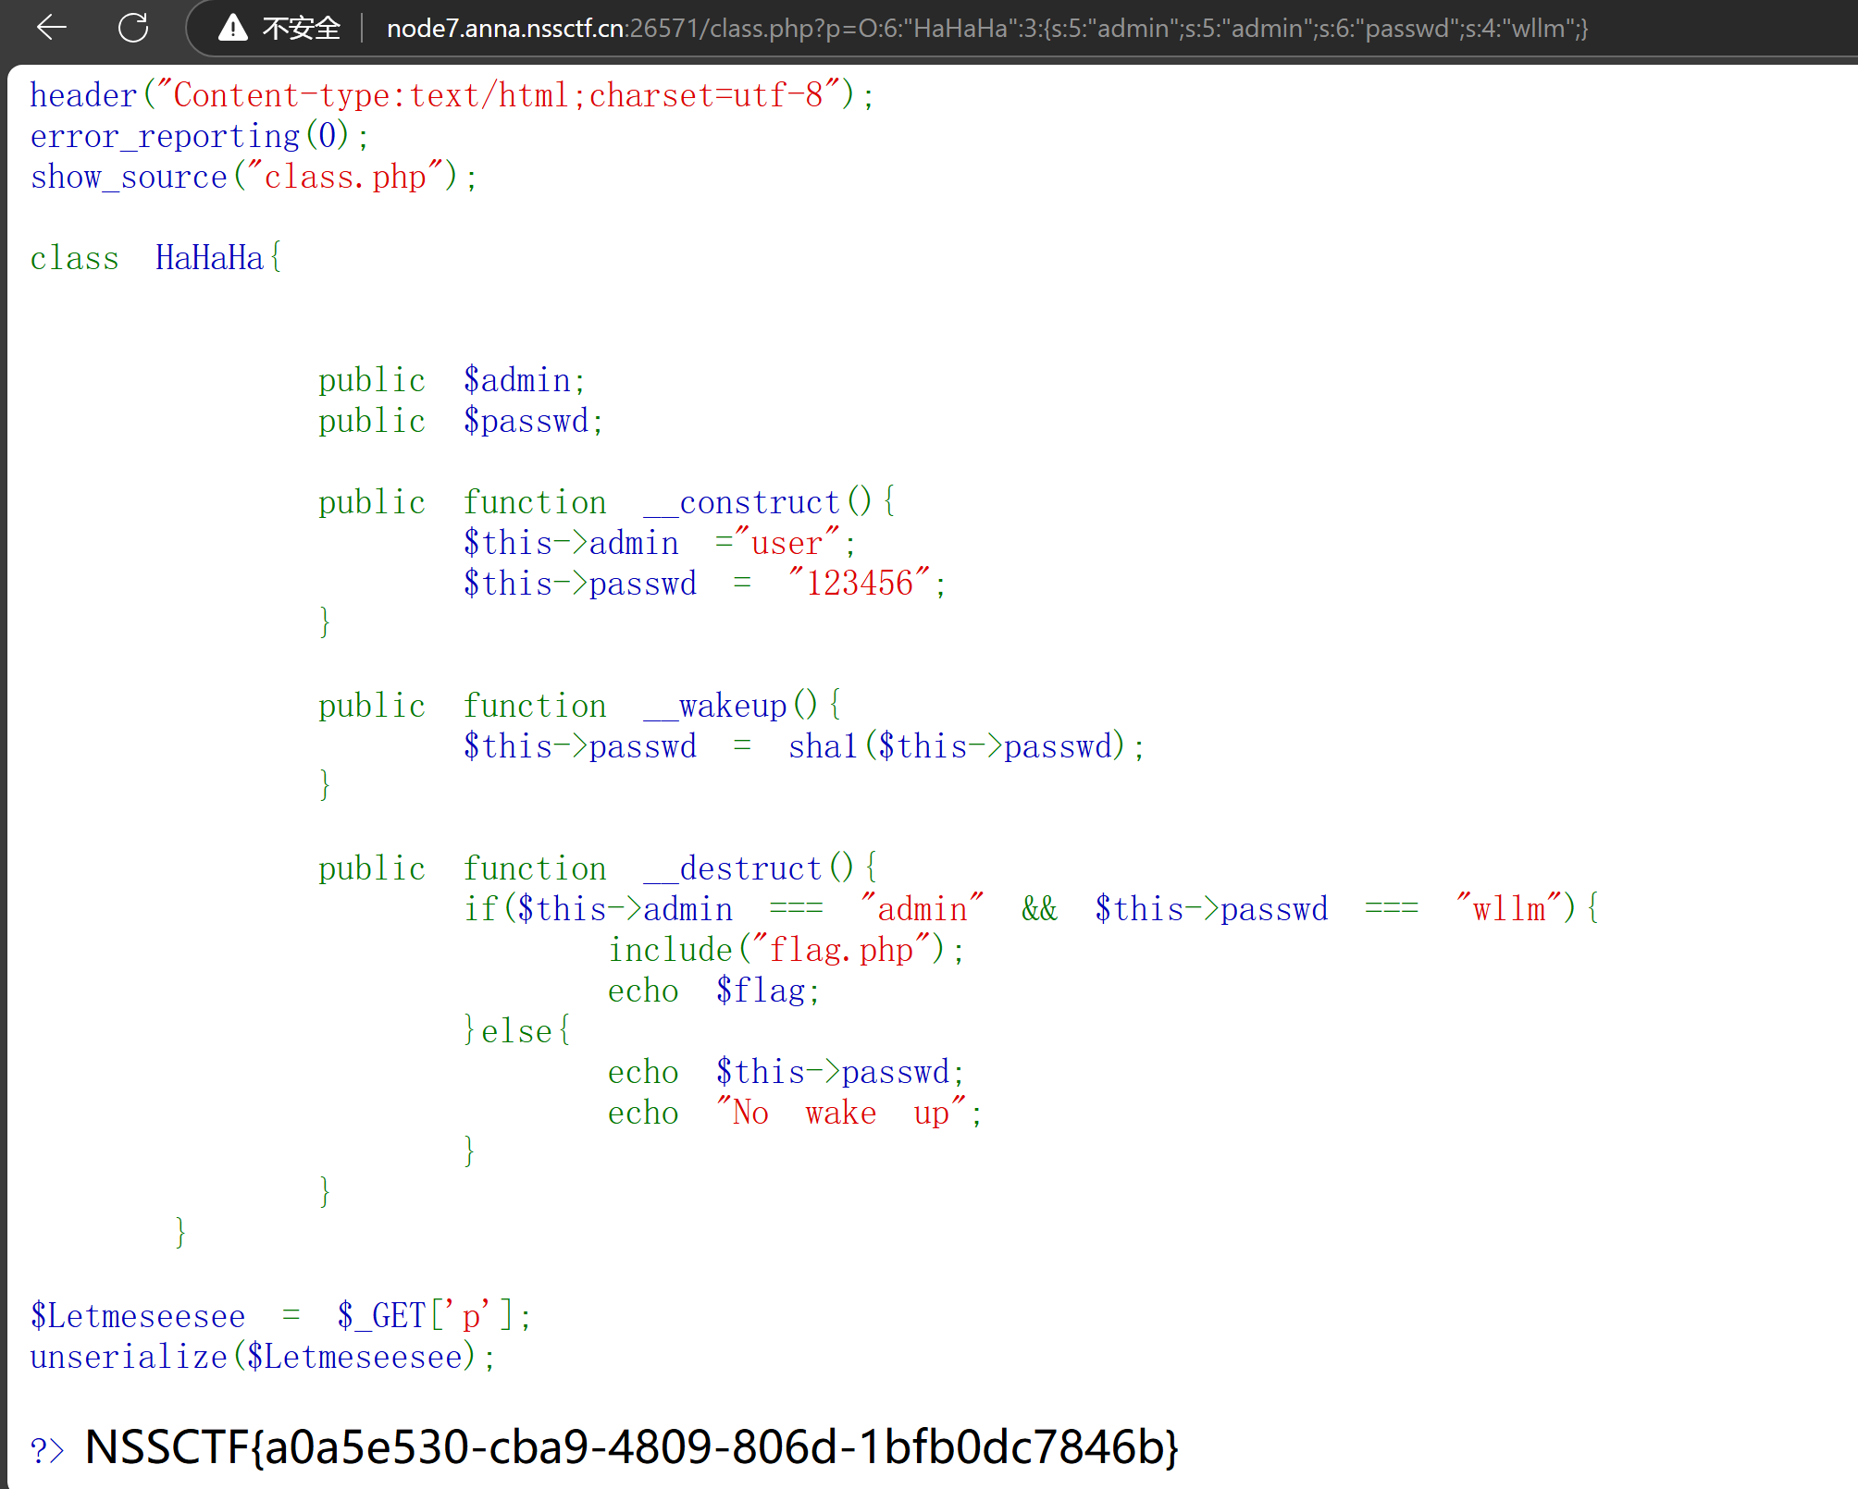Image resolution: width=1858 pixels, height=1489 pixels.
Task: Focus the address bar URL field
Action: coord(986,29)
